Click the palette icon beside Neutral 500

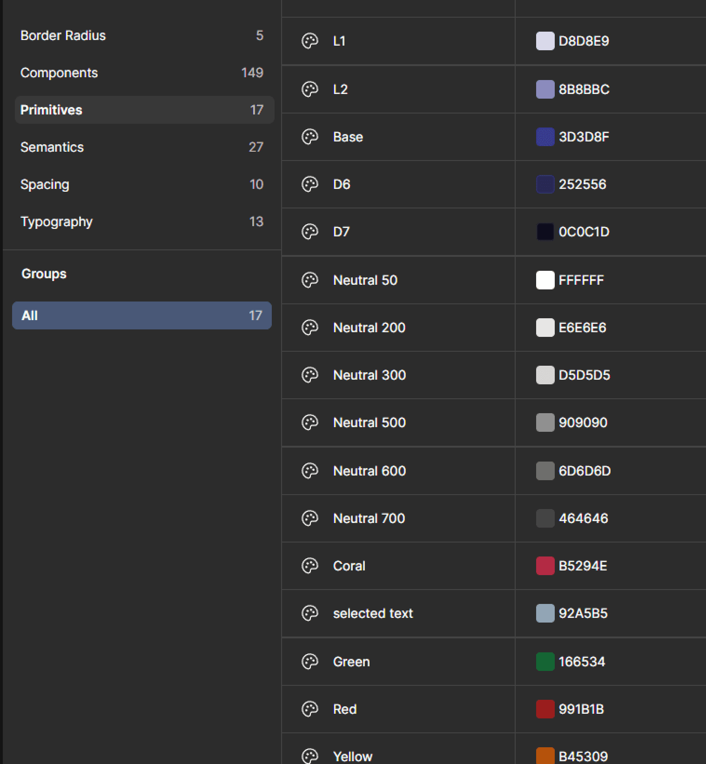(x=310, y=422)
